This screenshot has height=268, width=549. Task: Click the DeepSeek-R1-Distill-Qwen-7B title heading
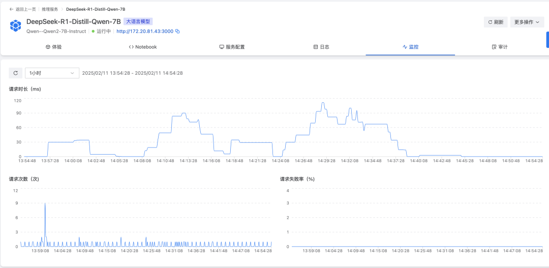(x=74, y=22)
